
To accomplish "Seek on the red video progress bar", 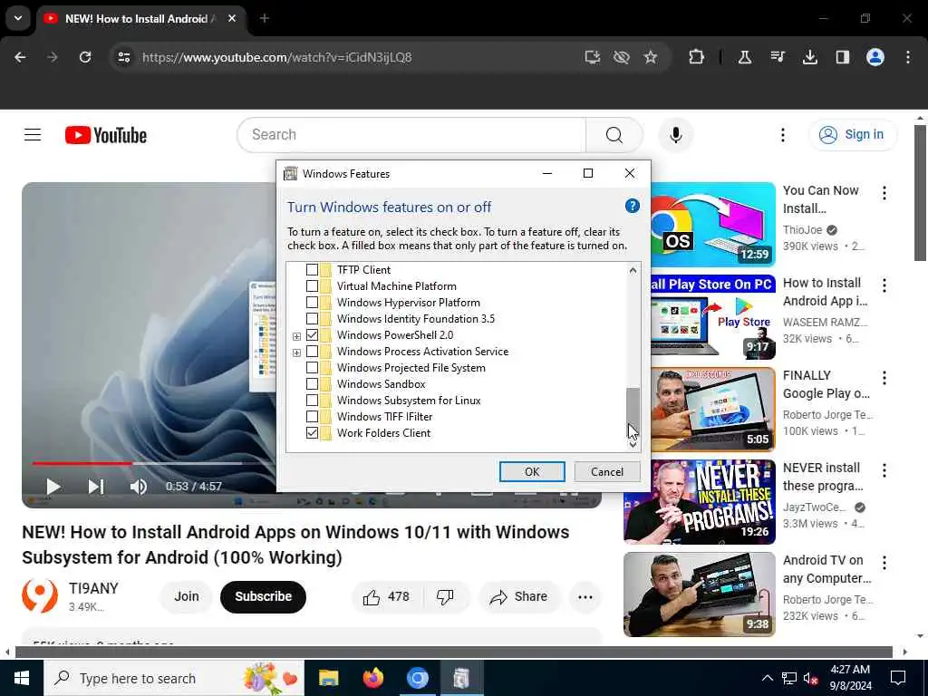I will pyautogui.click(x=82, y=463).
